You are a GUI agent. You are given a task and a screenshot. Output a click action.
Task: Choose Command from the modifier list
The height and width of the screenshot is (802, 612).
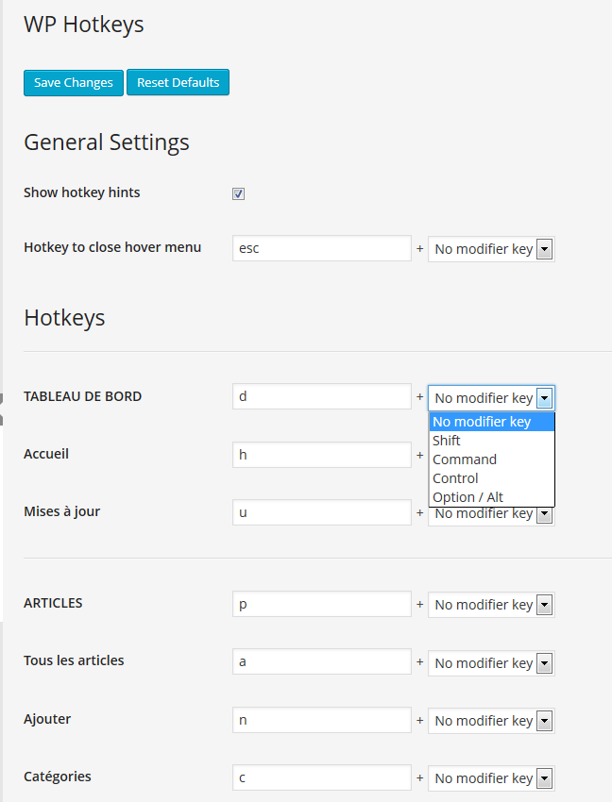pos(492,459)
